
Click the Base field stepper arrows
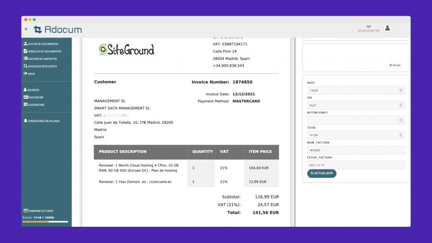[401, 90]
